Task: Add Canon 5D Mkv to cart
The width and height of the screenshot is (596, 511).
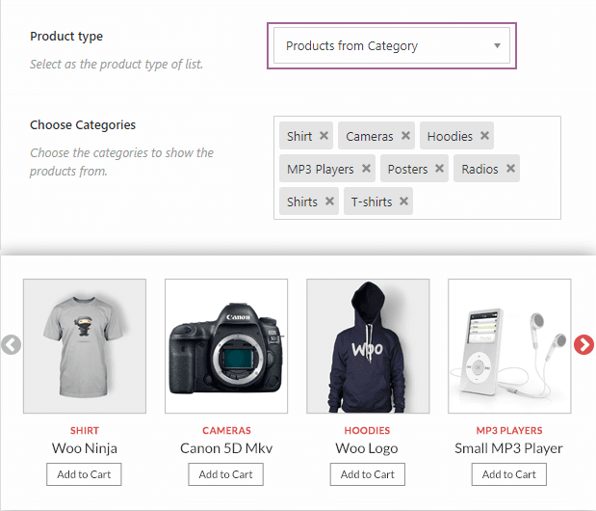Action: click(225, 474)
